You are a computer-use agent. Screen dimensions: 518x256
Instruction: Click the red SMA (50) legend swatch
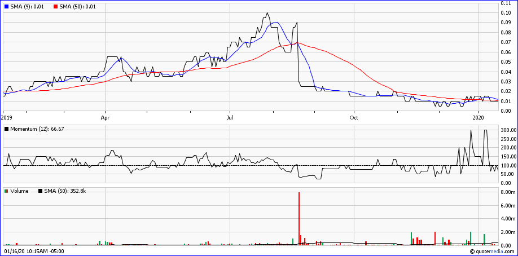tap(55, 6)
